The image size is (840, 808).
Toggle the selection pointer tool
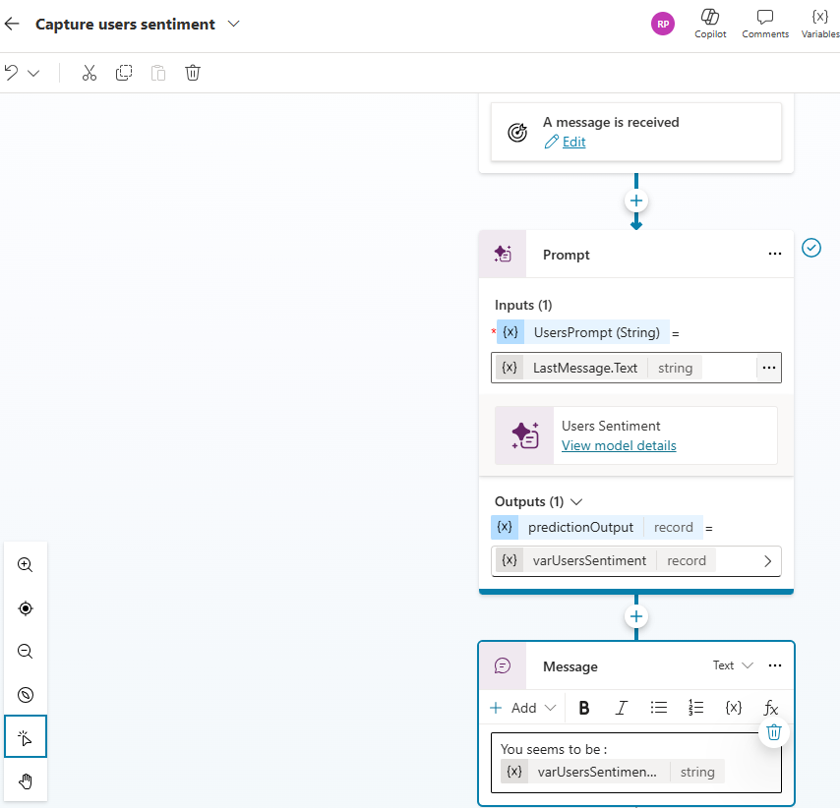click(26, 738)
